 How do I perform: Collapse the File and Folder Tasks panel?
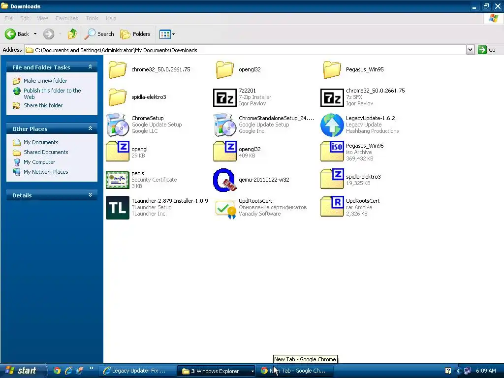point(91,67)
